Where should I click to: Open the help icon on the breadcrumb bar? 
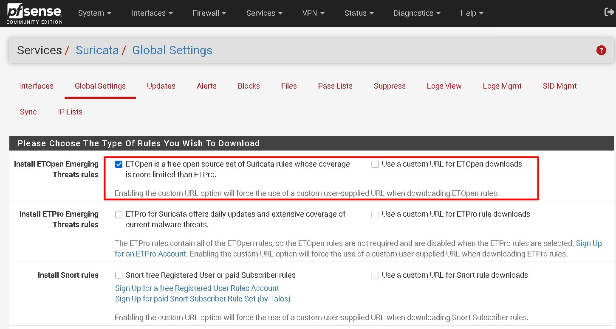(601, 50)
